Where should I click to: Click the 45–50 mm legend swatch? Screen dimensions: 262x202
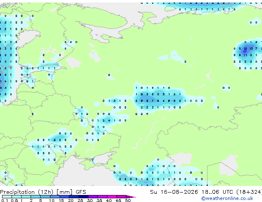[121, 197]
